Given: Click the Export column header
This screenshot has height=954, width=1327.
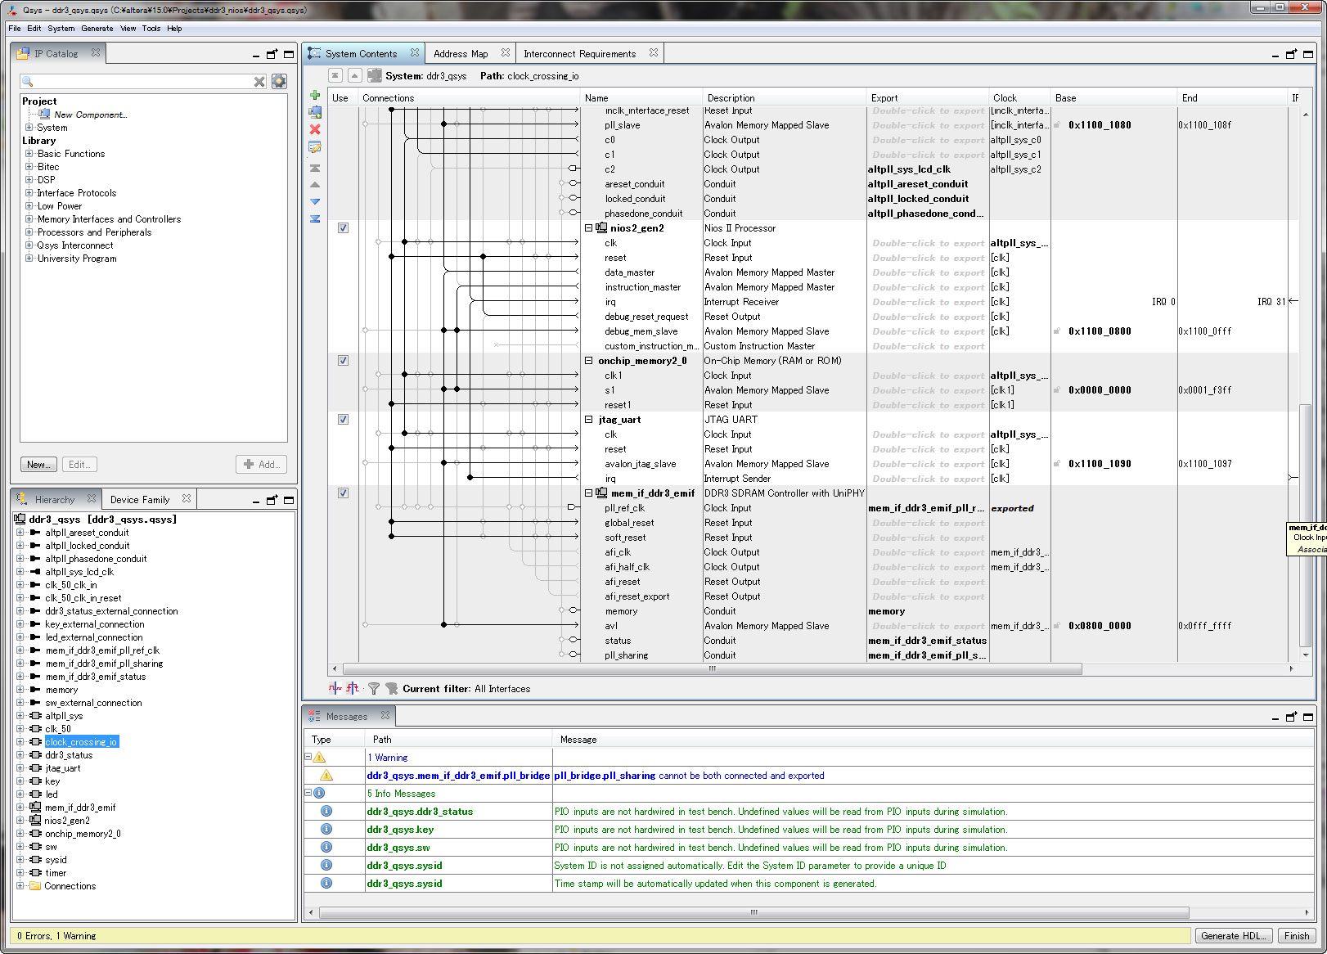Looking at the screenshot, I should (928, 98).
